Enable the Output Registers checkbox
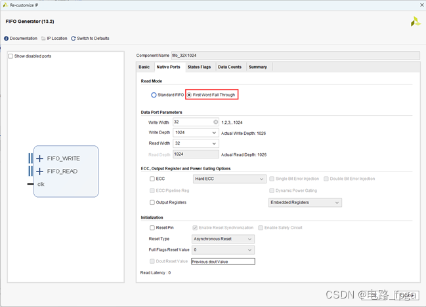Image resolution: width=426 pixels, height=307 pixels. click(x=152, y=202)
